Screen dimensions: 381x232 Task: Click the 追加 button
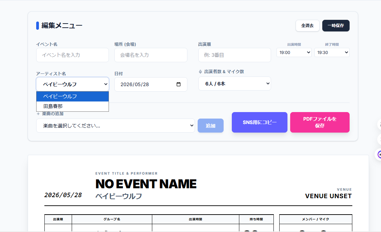tap(210, 126)
